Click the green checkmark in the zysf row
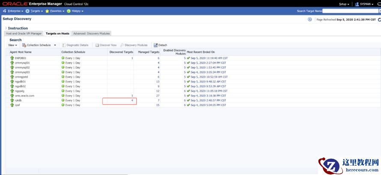 pyautogui.click(x=188, y=105)
